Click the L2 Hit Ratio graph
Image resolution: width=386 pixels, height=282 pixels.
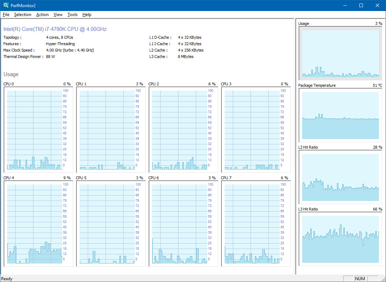coord(341,177)
